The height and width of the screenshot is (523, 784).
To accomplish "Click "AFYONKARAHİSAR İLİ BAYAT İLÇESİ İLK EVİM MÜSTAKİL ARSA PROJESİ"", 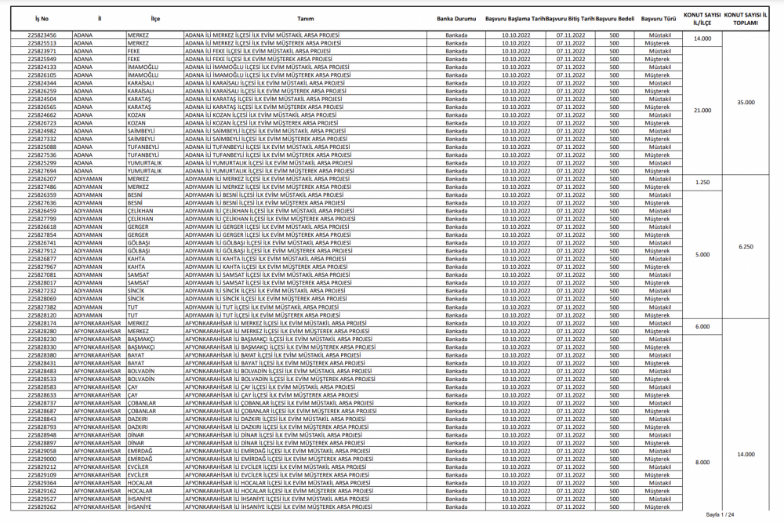I will (x=273, y=355).
